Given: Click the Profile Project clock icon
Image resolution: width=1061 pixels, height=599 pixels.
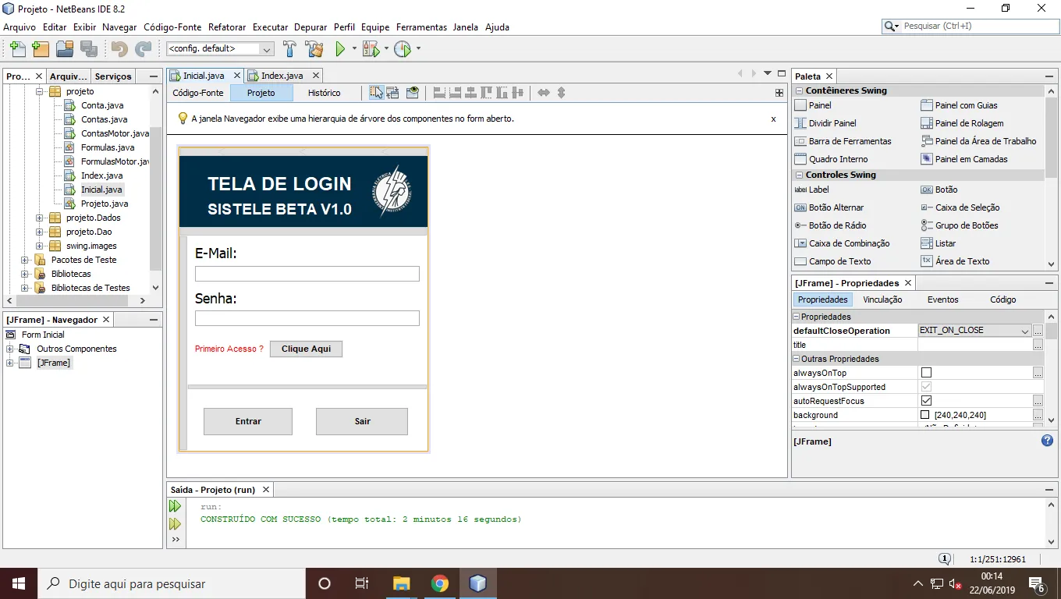Looking at the screenshot, I should pyautogui.click(x=402, y=49).
